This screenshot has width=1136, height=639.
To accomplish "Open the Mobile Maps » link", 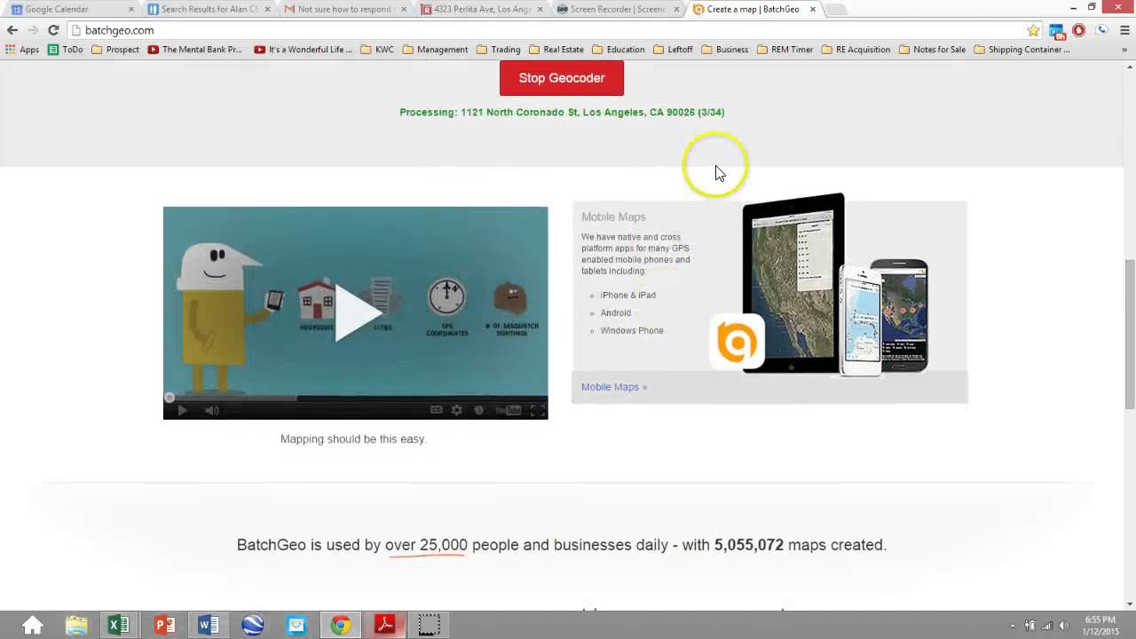I will pyautogui.click(x=614, y=387).
